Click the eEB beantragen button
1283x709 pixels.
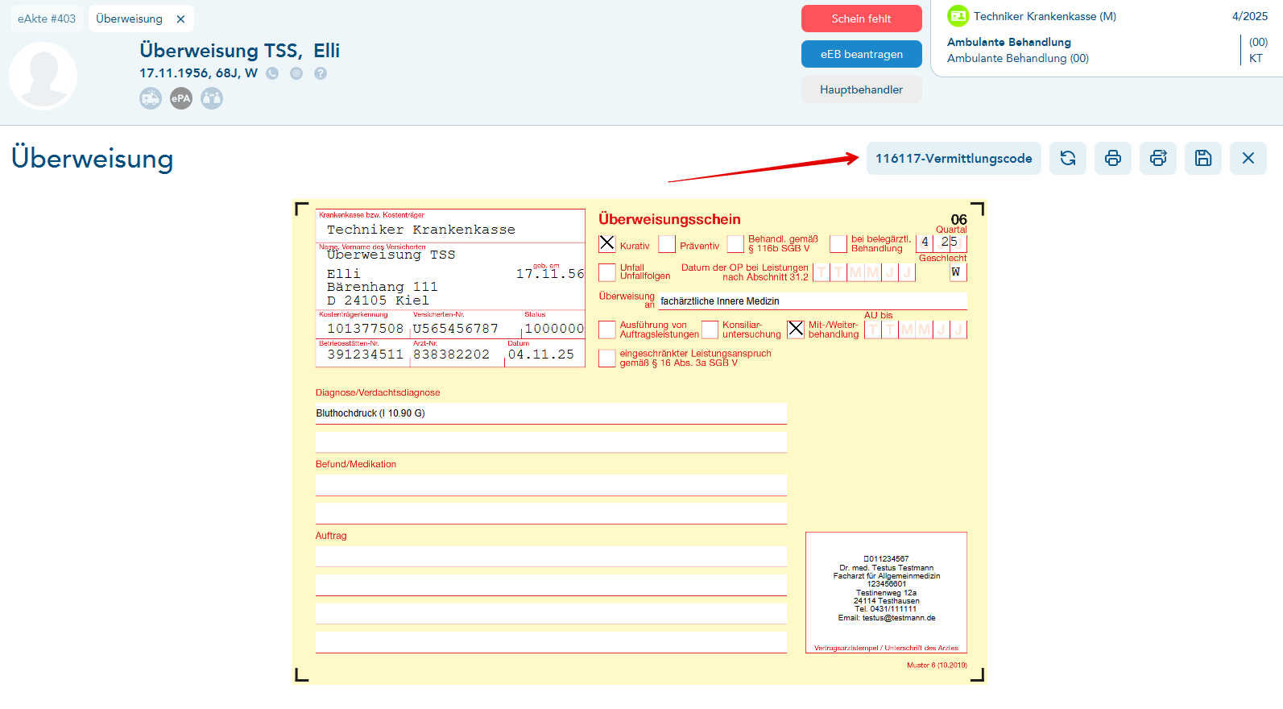[861, 54]
